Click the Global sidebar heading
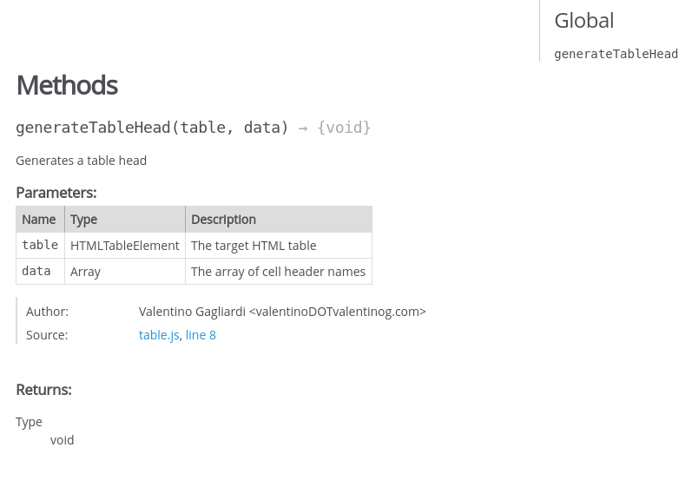692x487 pixels. click(584, 21)
